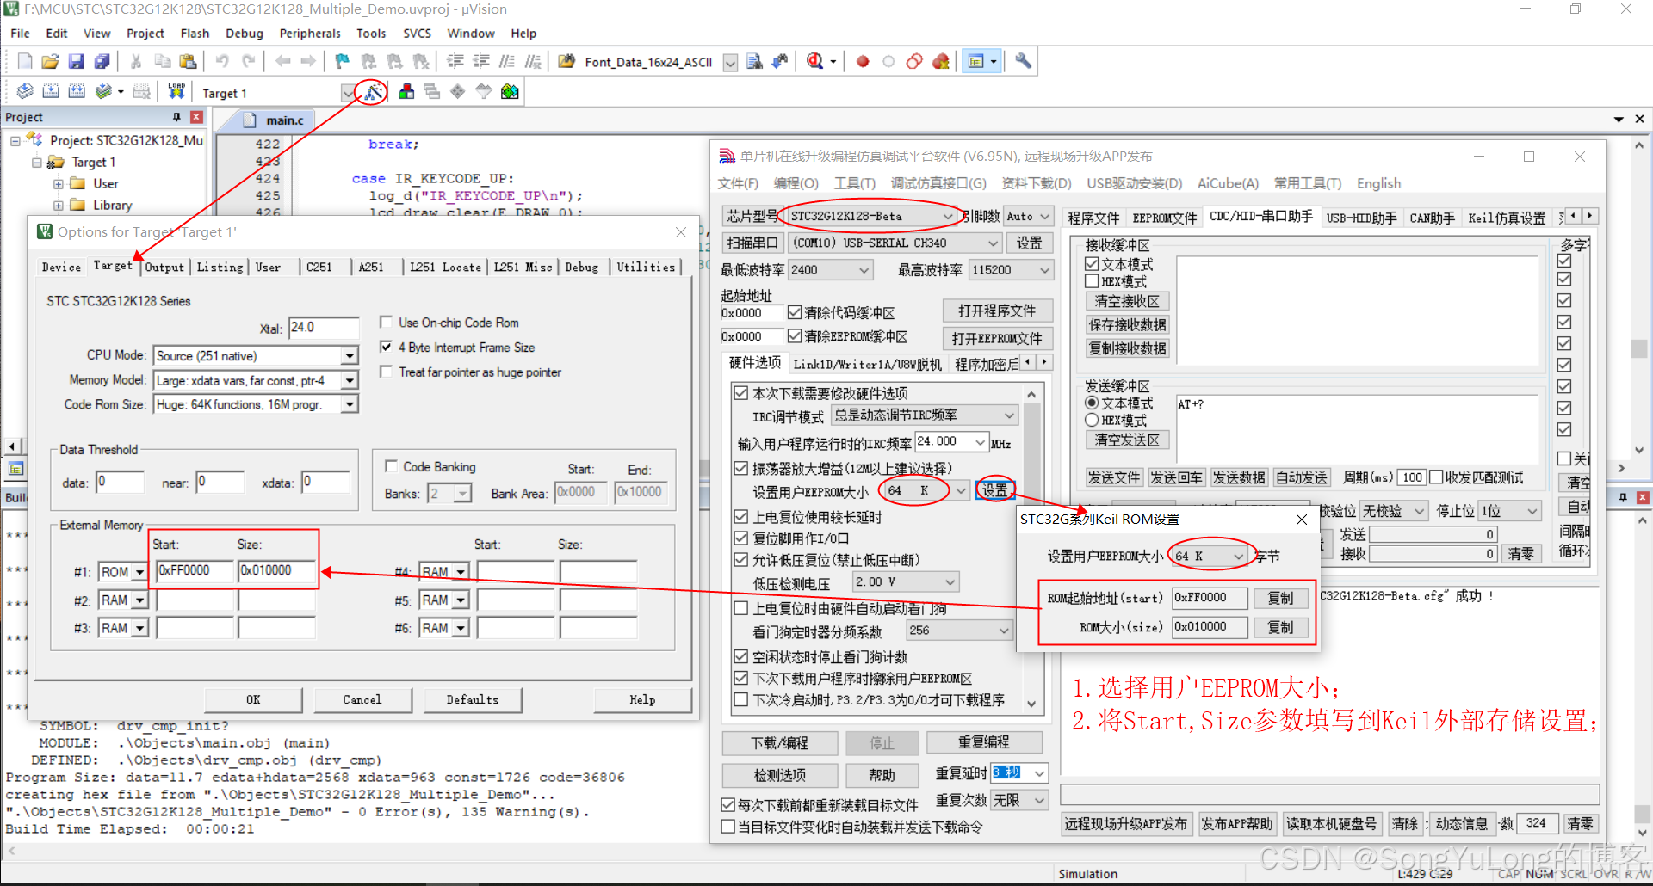Open a file with the toolbar folder icon

click(50, 61)
